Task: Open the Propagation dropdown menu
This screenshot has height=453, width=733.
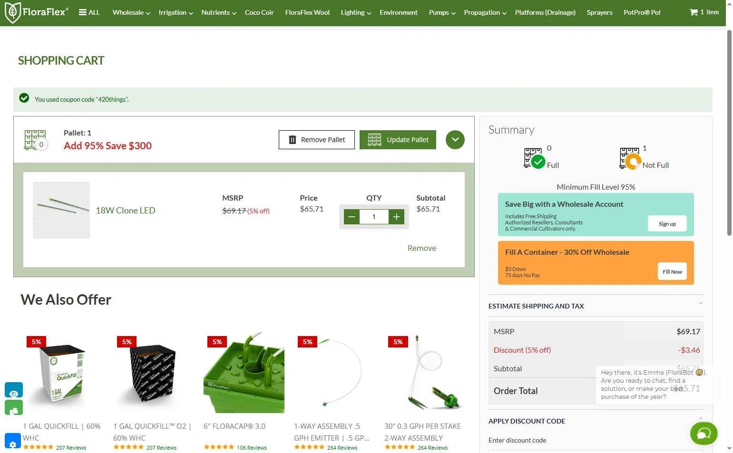Action: pos(485,12)
